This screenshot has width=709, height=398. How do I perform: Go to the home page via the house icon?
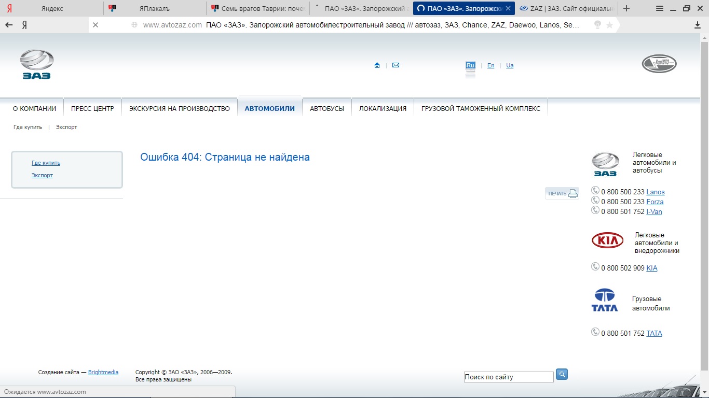tap(377, 65)
